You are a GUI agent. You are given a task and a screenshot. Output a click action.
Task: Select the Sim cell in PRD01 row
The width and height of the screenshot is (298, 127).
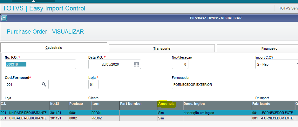pyautogui.click(x=170, y=113)
